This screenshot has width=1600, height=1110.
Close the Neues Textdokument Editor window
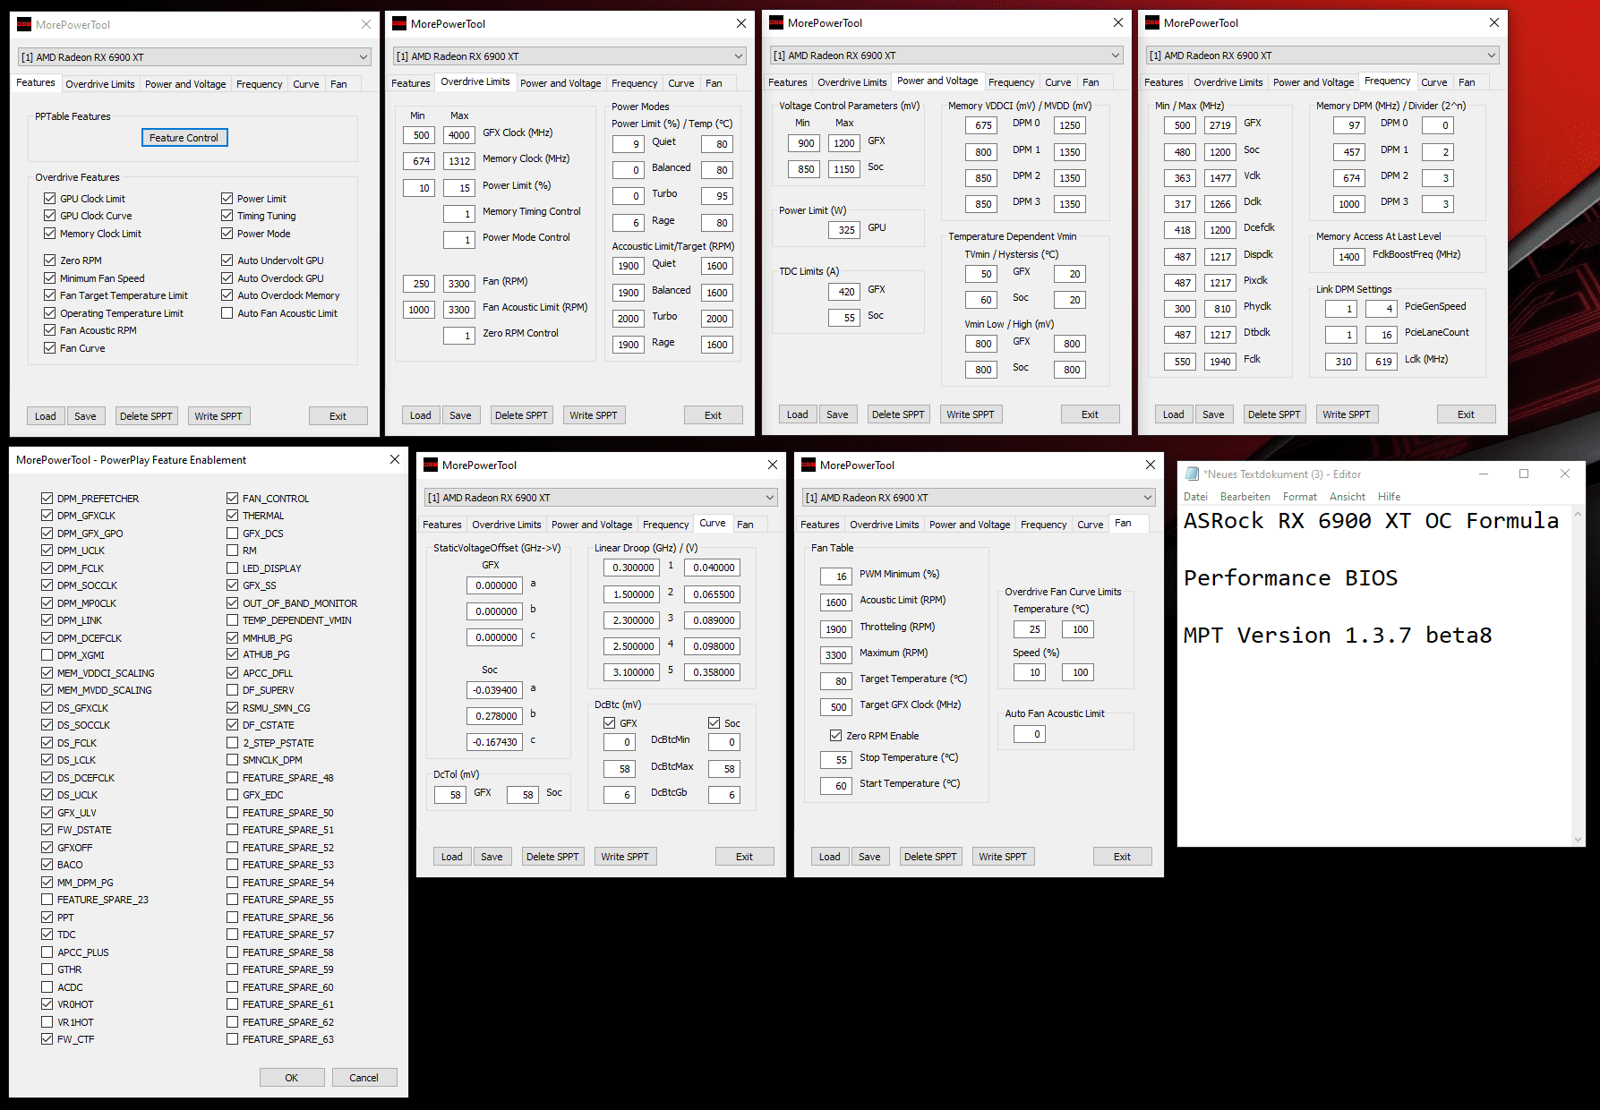1565,474
